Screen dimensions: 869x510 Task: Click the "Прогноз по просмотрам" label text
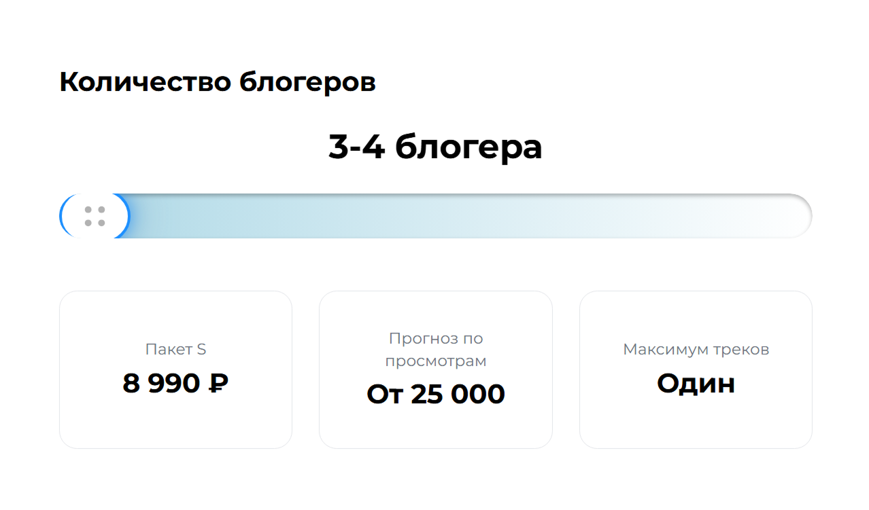pos(435,349)
